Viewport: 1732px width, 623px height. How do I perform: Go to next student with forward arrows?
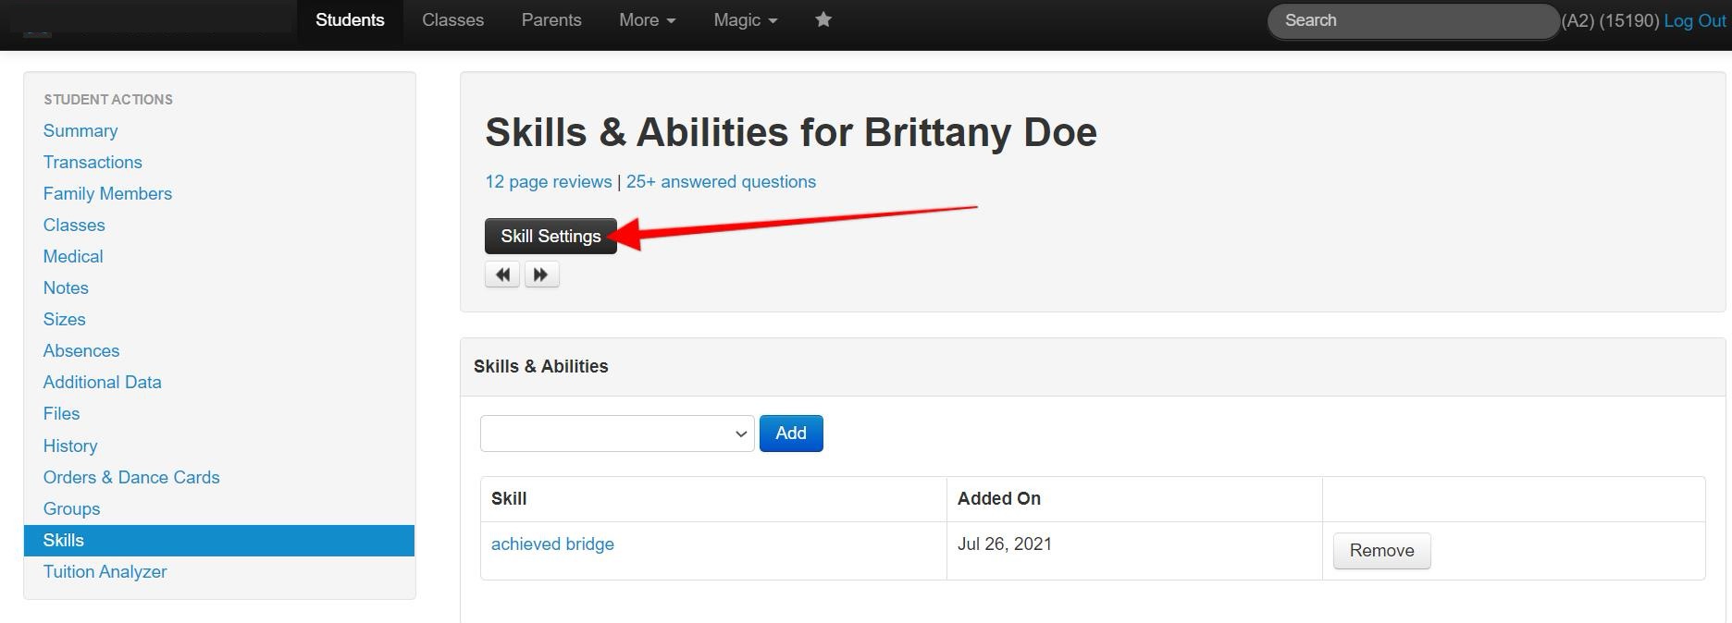(541, 275)
